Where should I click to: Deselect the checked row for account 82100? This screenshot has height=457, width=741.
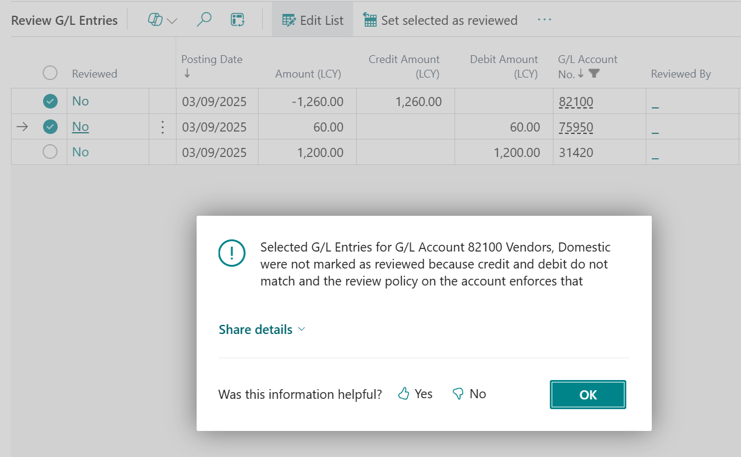(50, 101)
